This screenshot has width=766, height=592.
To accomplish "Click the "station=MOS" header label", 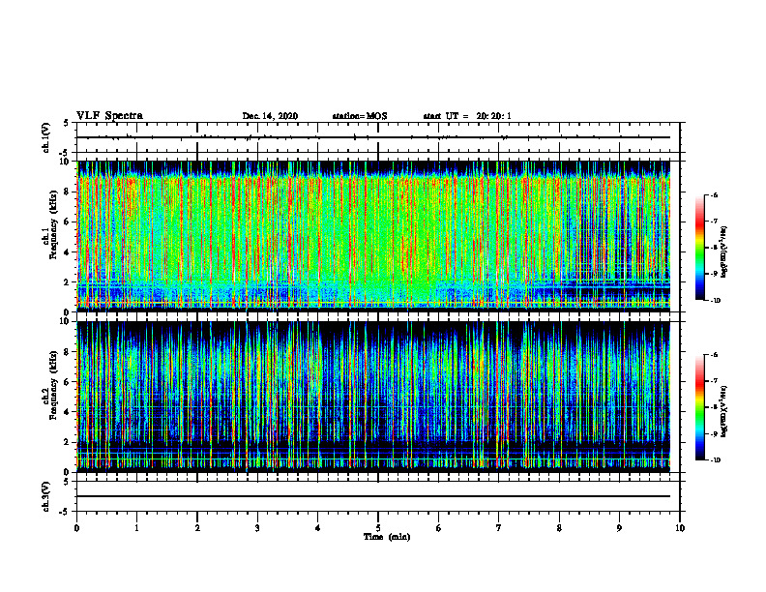I will click(x=360, y=116).
